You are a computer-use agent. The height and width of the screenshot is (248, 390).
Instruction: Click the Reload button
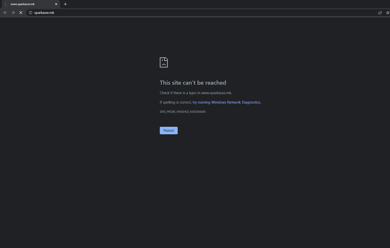click(x=169, y=130)
